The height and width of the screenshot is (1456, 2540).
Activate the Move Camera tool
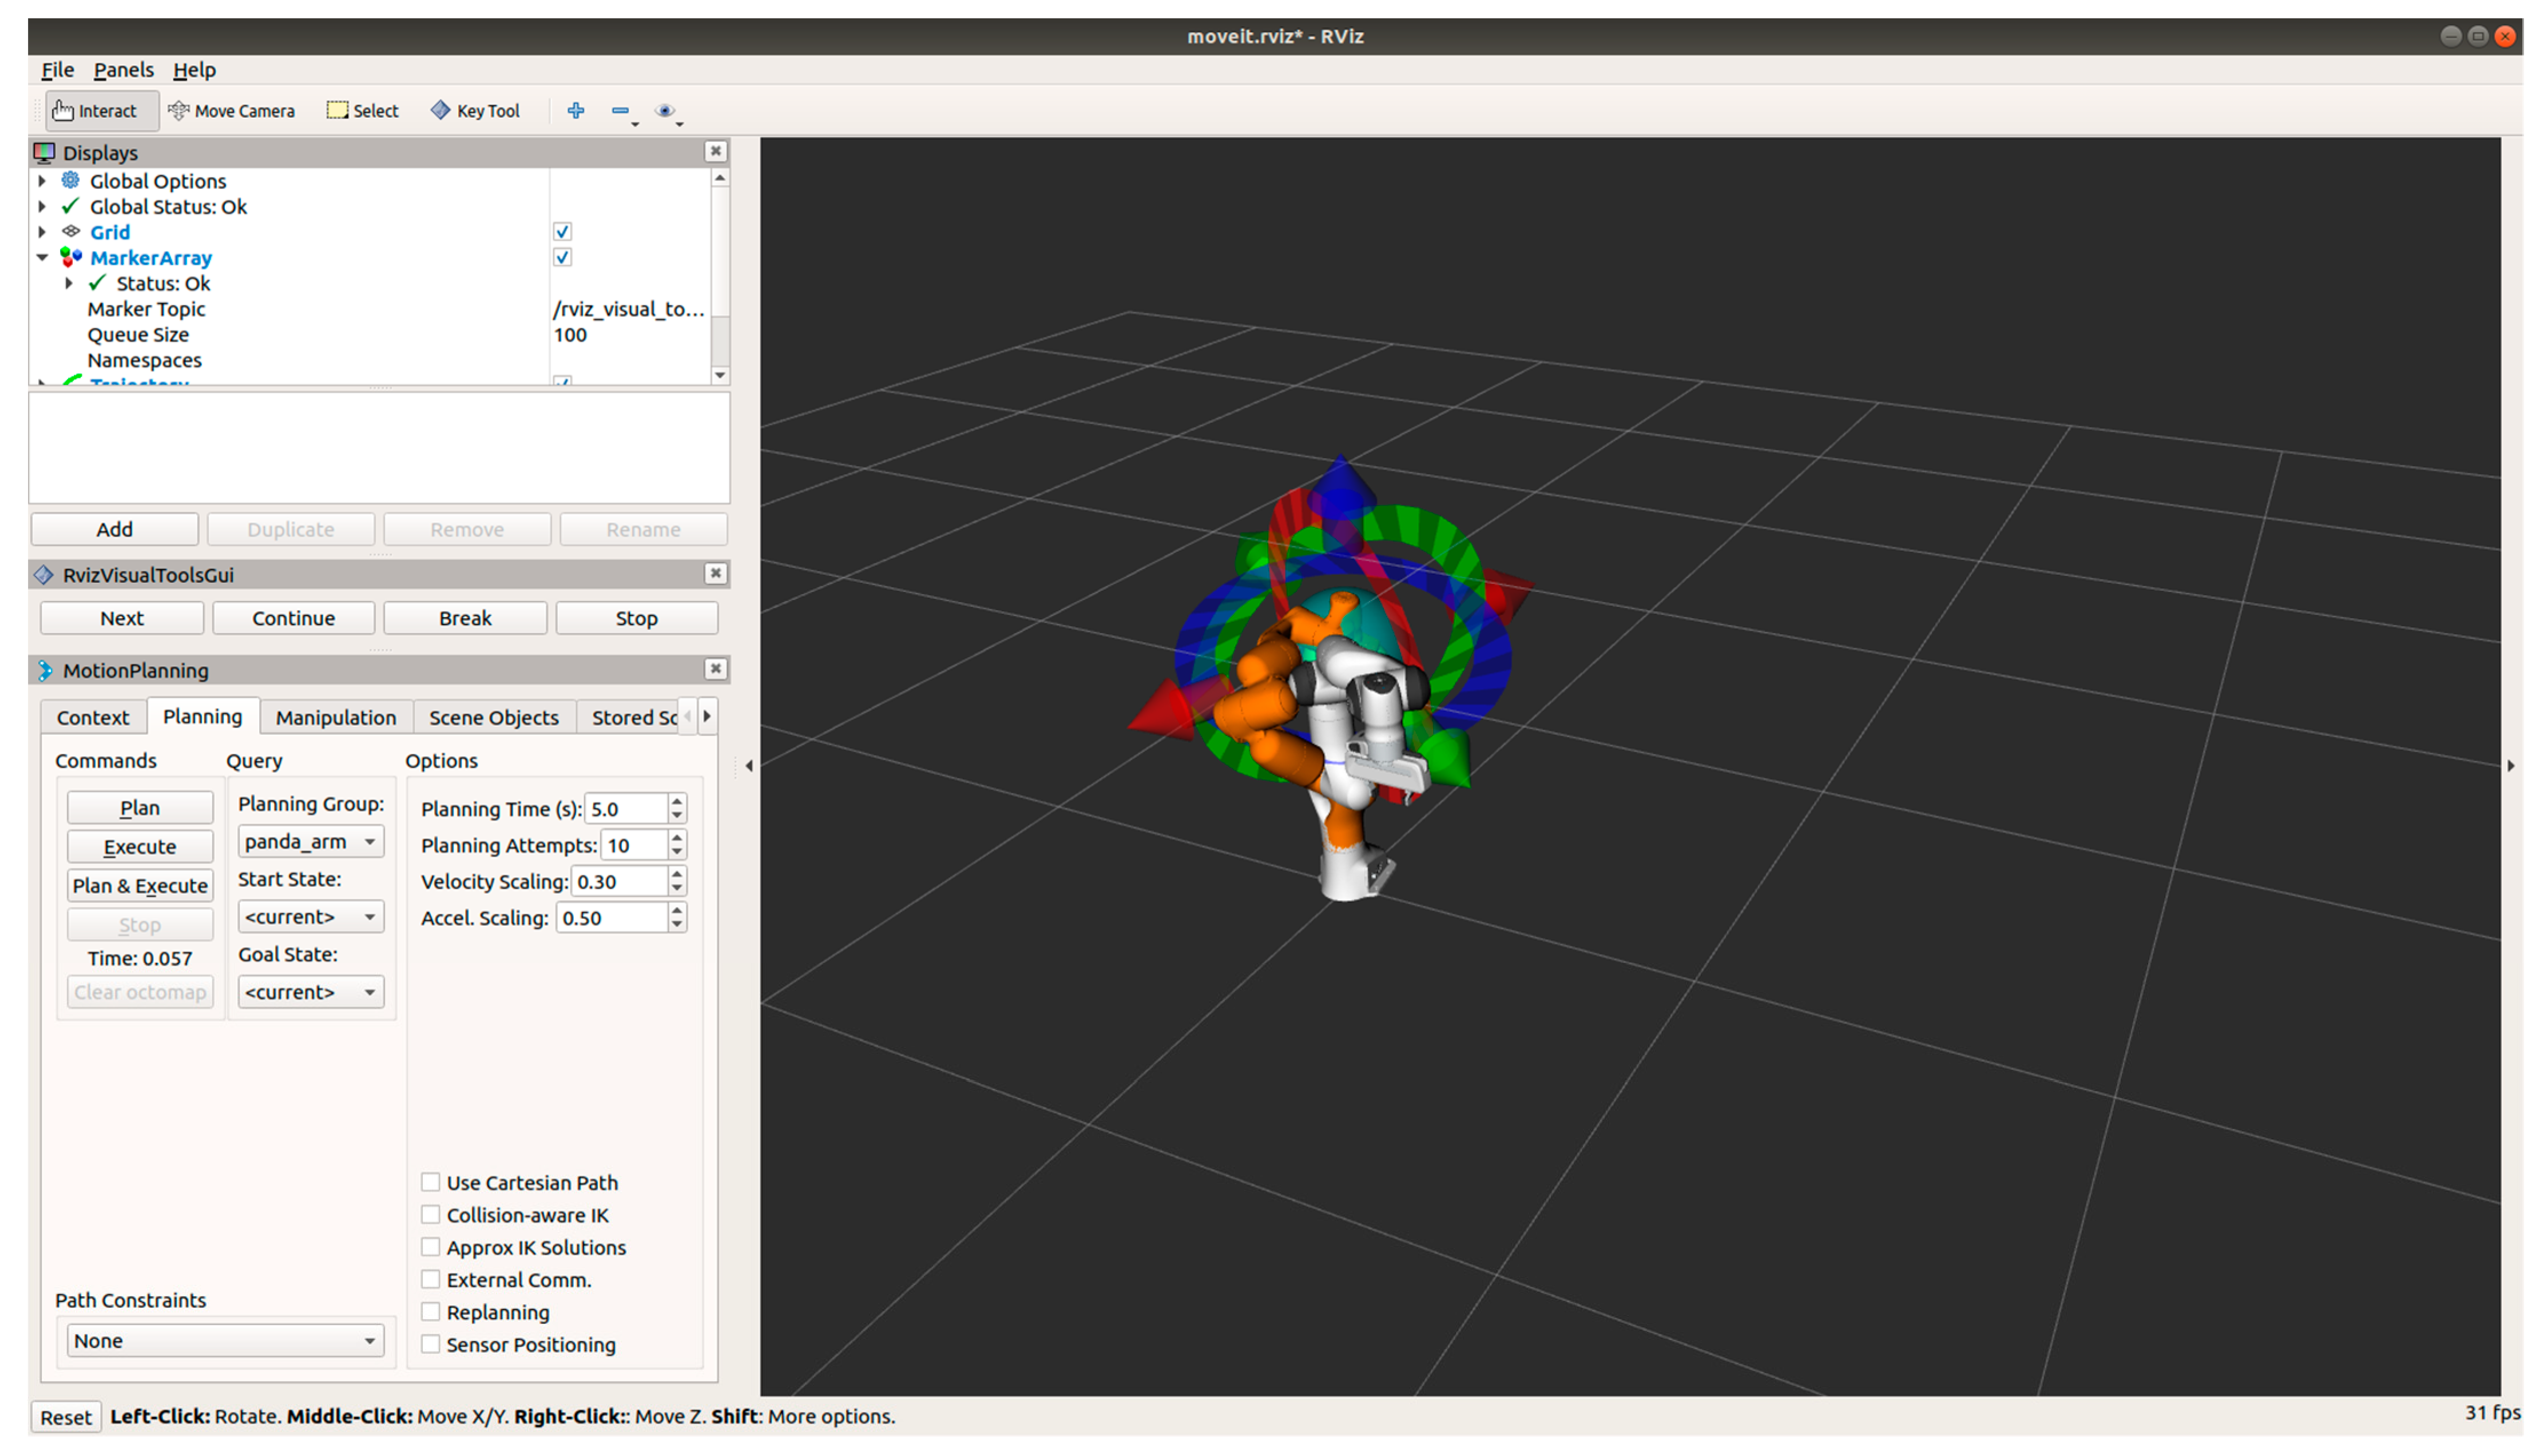[x=231, y=110]
